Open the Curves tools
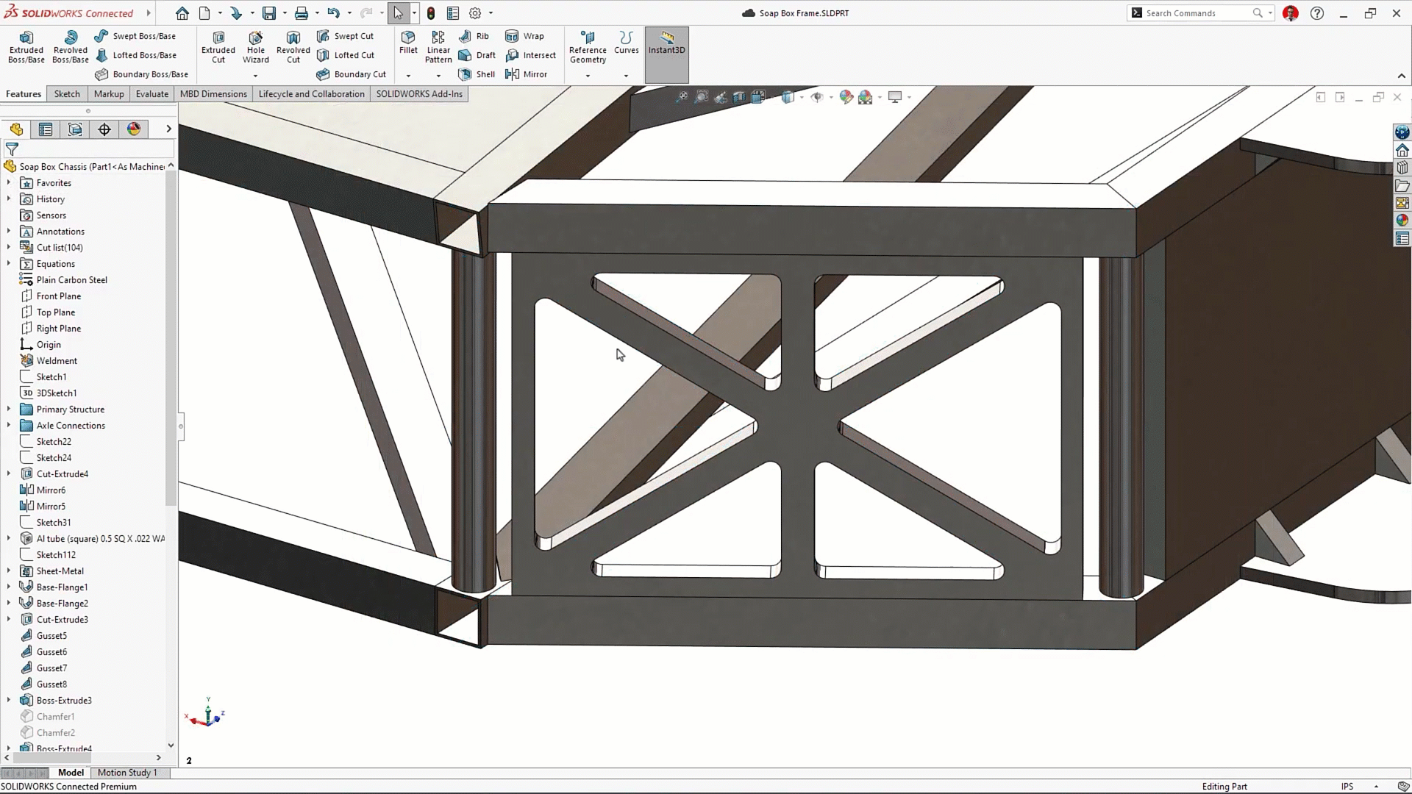This screenshot has width=1412, height=794. [x=626, y=43]
